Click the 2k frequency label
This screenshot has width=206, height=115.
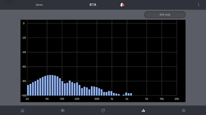[127, 99]
